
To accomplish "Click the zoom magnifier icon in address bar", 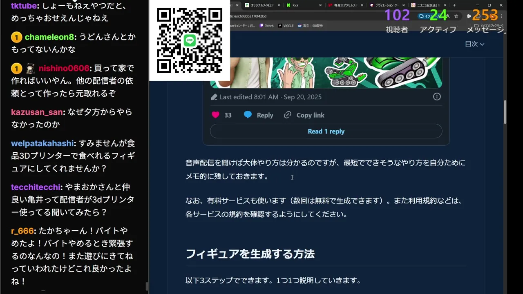I will pyautogui.click(x=448, y=16).
